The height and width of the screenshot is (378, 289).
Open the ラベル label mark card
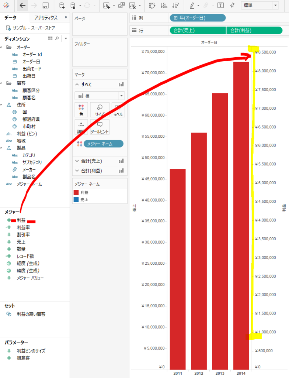(x=118, y=110)
